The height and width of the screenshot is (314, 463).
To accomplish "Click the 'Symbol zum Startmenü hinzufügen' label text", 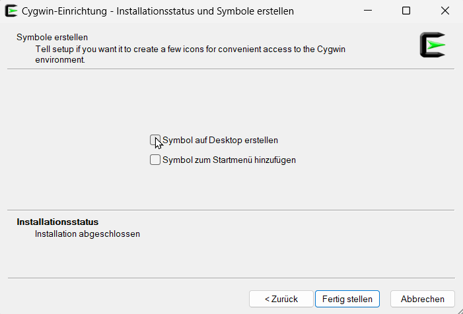I will [229, 160].
